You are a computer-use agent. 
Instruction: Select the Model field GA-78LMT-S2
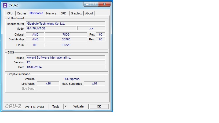[x=51, y=28]
